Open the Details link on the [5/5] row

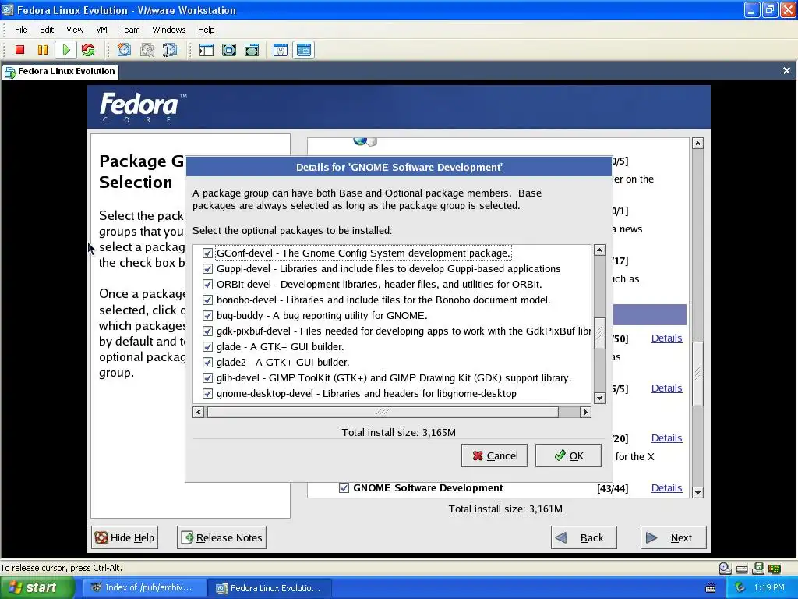[667, 388]
